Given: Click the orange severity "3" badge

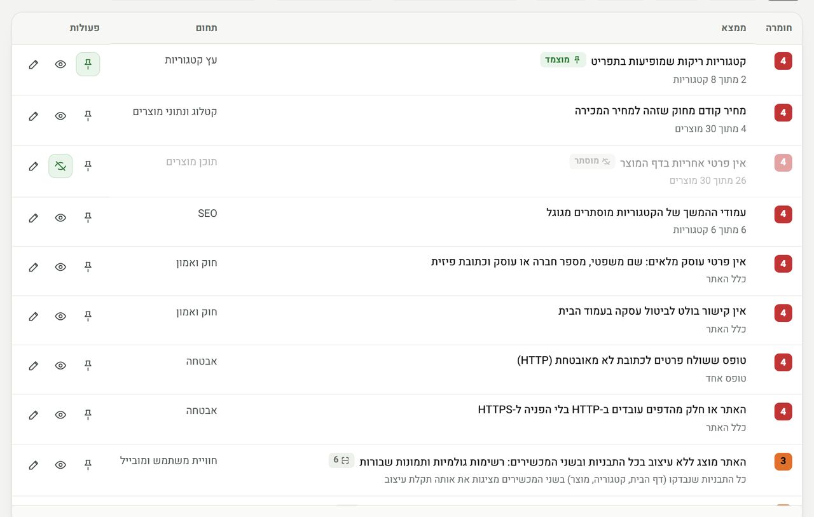Looking at the screenshot, I should click(x=783, y=461).
